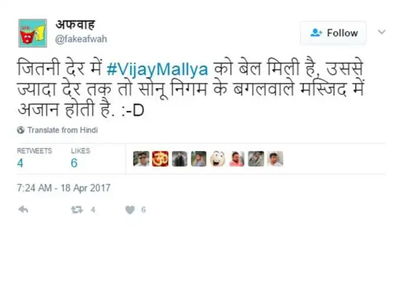Open the first liker's avatar

[141, 159]
